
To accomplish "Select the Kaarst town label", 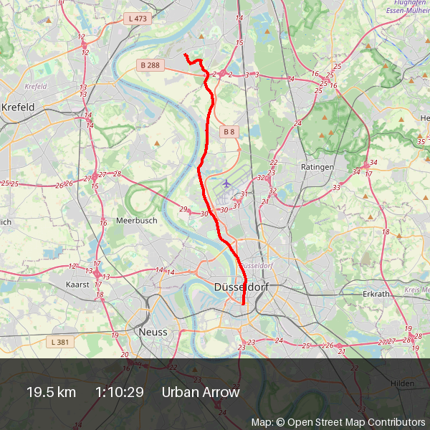I will tap(77, 285).
